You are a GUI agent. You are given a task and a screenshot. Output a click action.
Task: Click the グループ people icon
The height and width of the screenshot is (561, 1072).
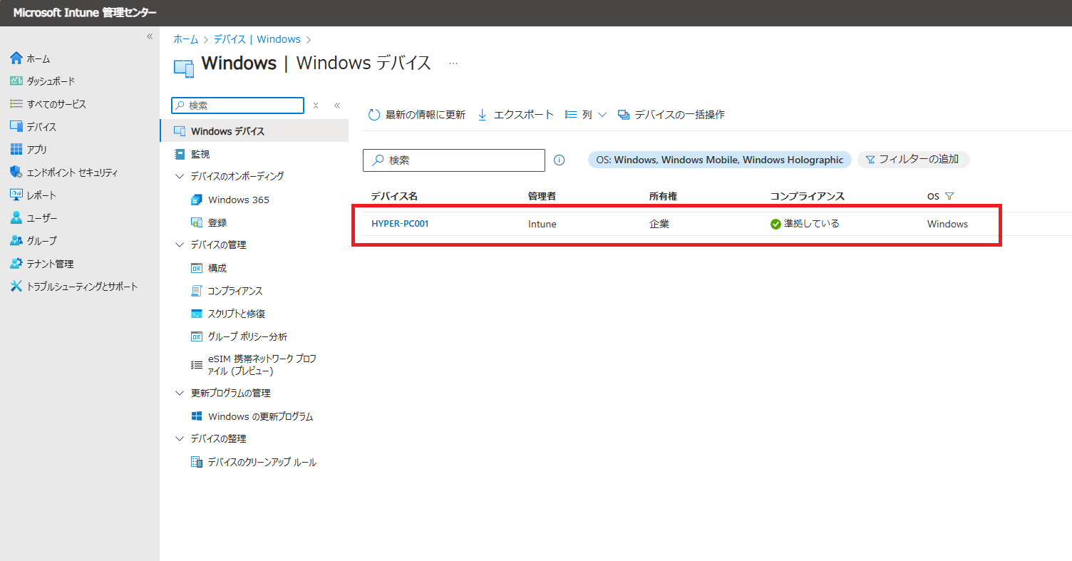coord(16,241)
